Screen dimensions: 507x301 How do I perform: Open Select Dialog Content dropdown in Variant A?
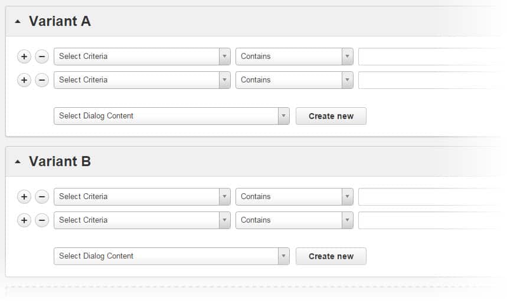171,116
